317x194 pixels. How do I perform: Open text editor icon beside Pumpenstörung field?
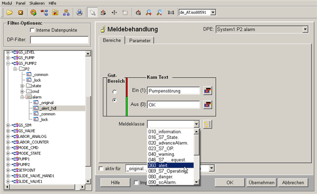[208, 91]
